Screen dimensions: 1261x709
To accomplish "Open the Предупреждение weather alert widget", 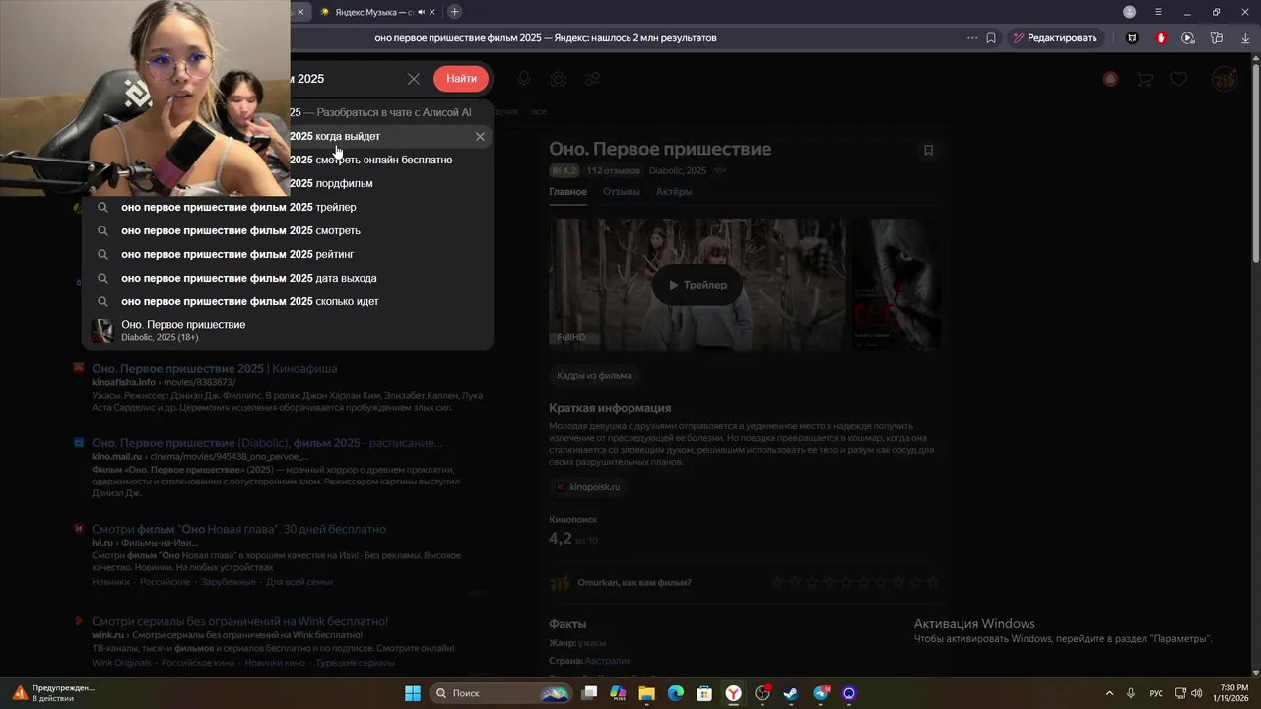I will (x=51, y=693).
